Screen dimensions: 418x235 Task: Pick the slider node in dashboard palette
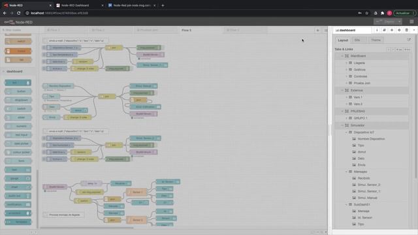click(x=18, y=117)
